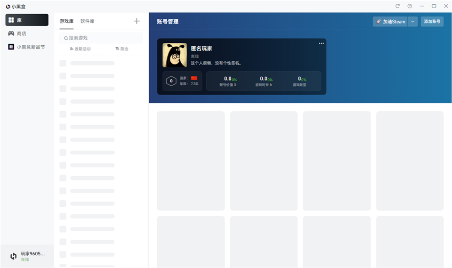Click the 账号管理 heading
Screen dimensions: 452x268
168,22
